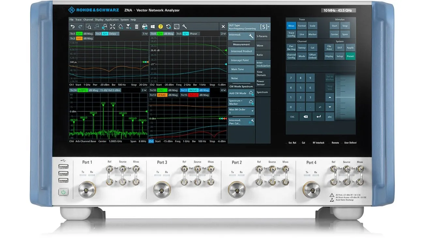Click the green S21 label of Trc1
The height and width of the screenshot is (238, 424).
tap(79, 33)
